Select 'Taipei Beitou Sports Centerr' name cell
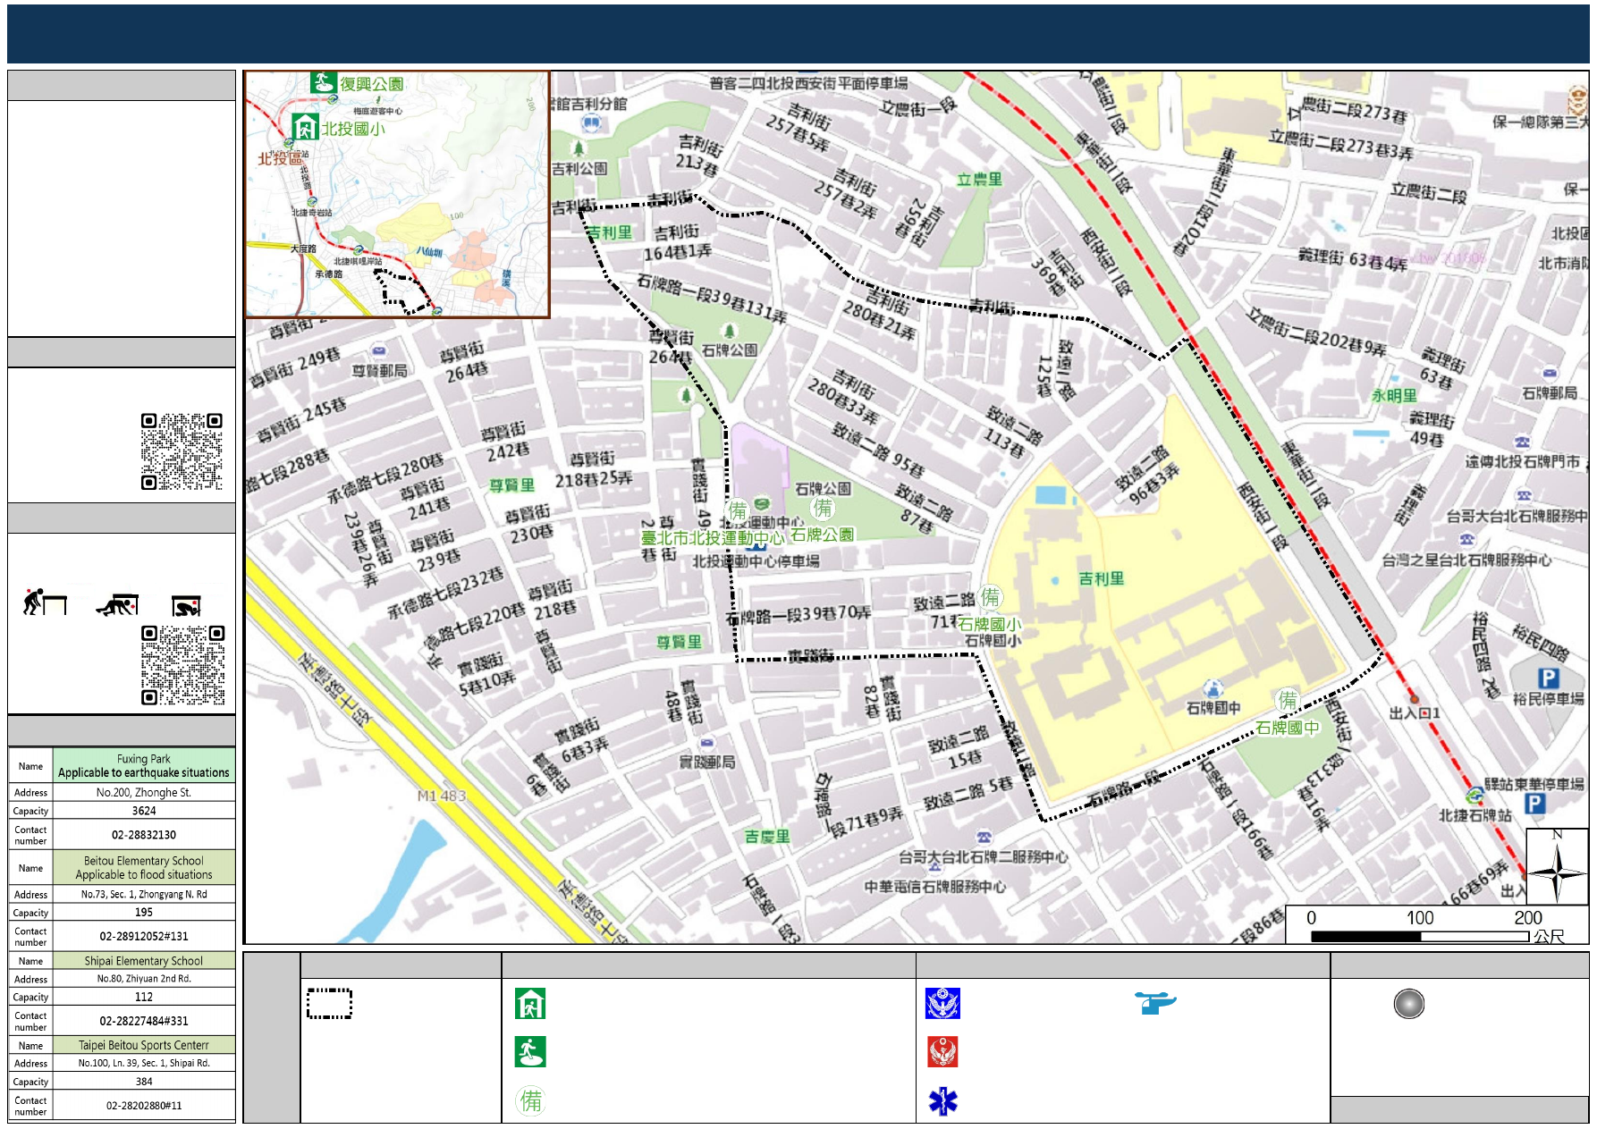The image size is (1597, 1129). pos(144,1045)
